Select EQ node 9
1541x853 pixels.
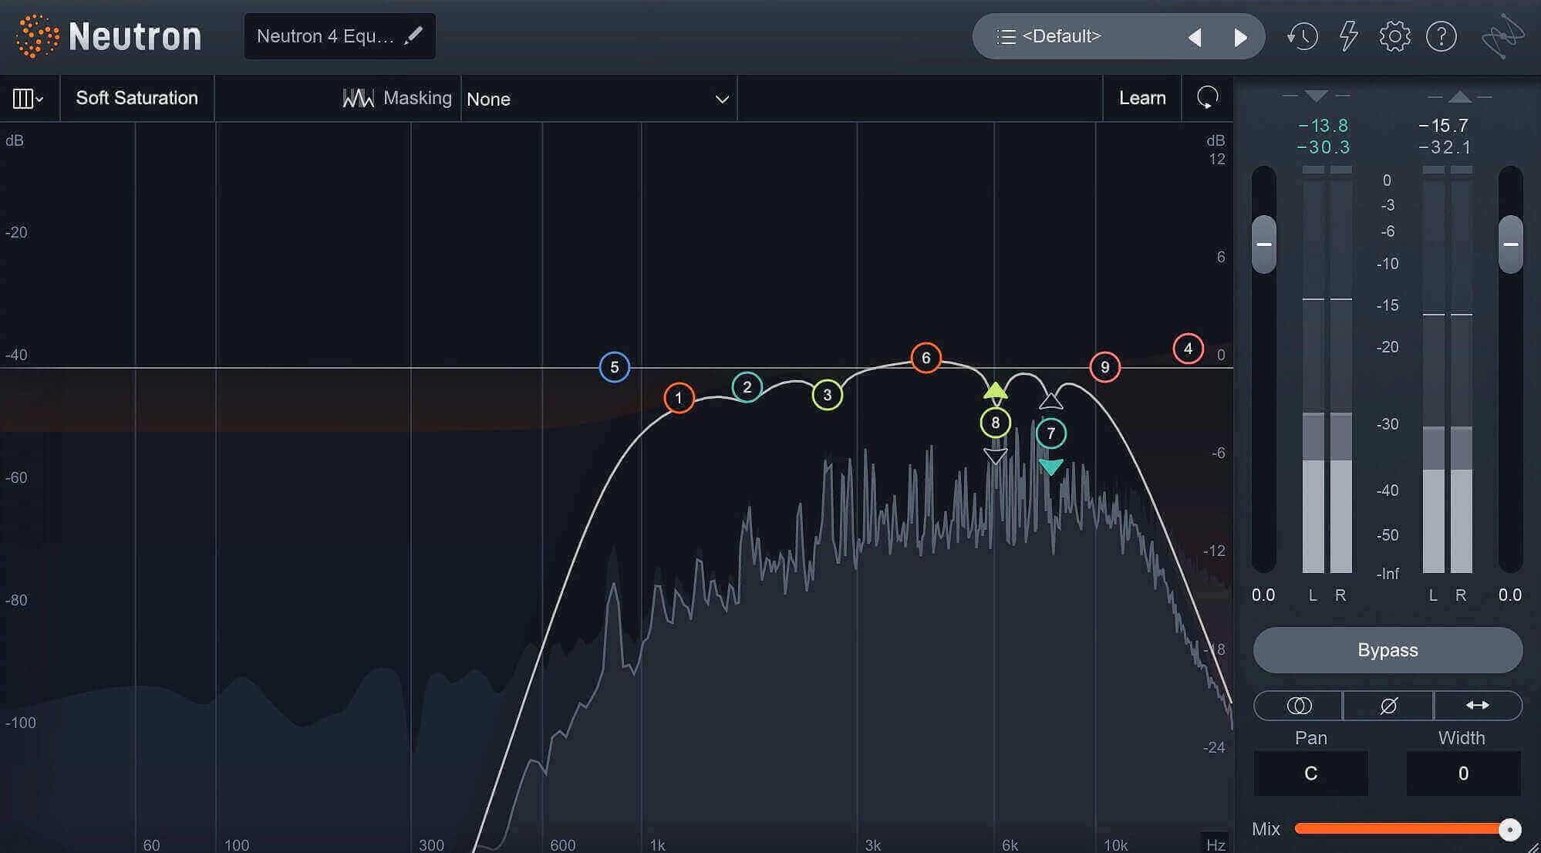click(1104, 367)
